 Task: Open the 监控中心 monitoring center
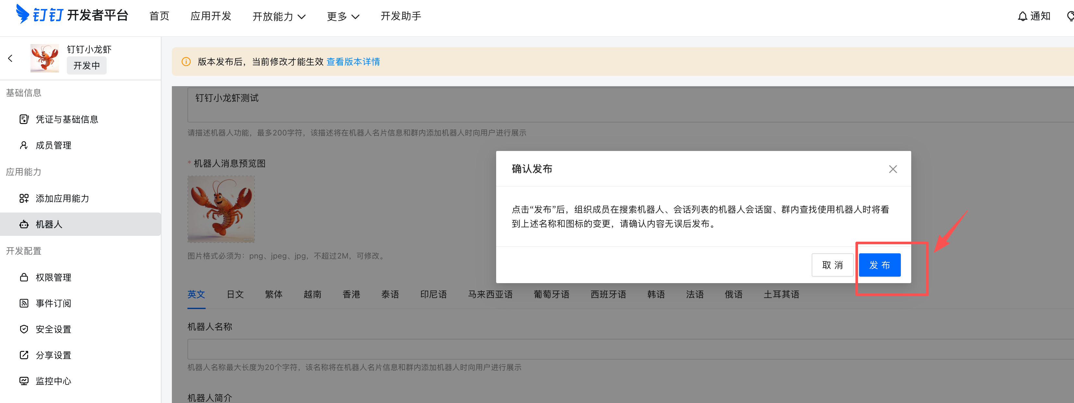53,381
